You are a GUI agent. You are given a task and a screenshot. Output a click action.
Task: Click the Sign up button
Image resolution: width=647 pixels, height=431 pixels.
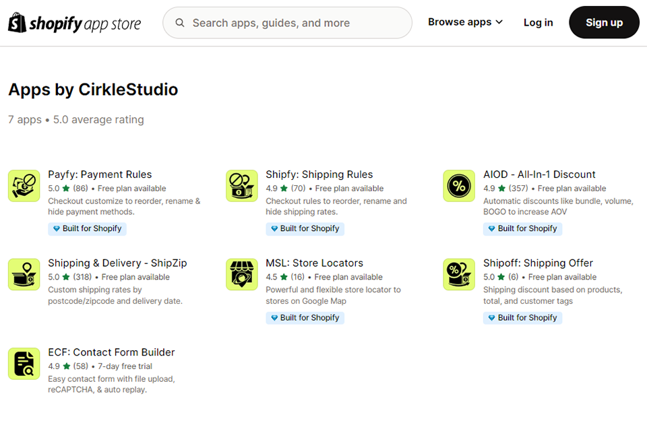(604, 23)
